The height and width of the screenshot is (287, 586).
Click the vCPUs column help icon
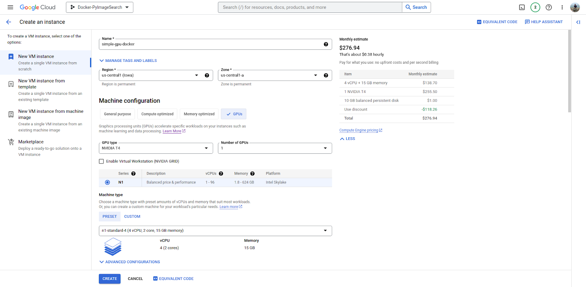pyautogui.click(x=221, y=174)
